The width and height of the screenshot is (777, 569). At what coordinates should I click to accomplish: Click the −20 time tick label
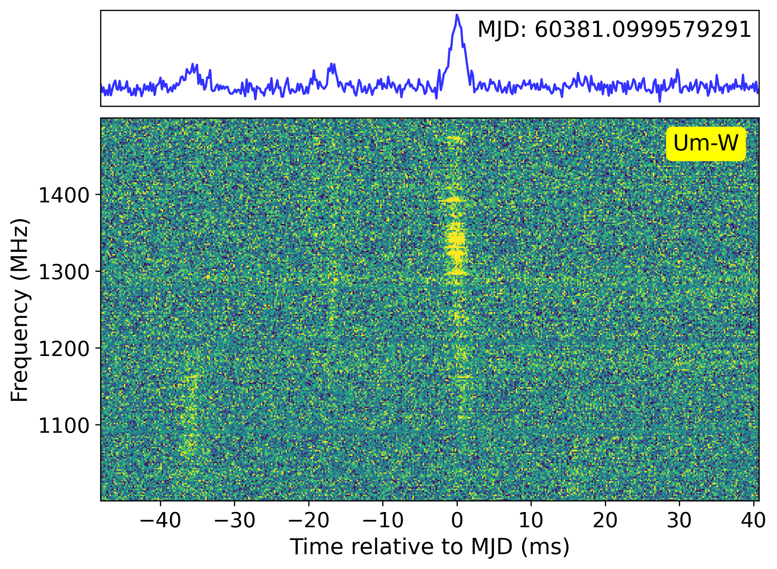coord(308,520)
